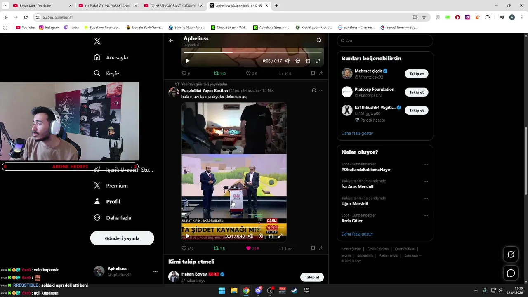Open options for the #OkullardaKatliamaHayır trend
Viewport: 528px width, 297px height.
pyautogui.click(x=426, y=165)
